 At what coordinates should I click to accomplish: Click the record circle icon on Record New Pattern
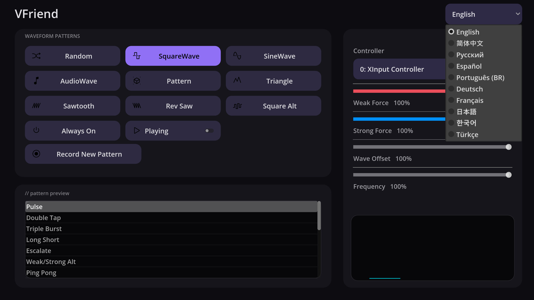coord(36,154)
